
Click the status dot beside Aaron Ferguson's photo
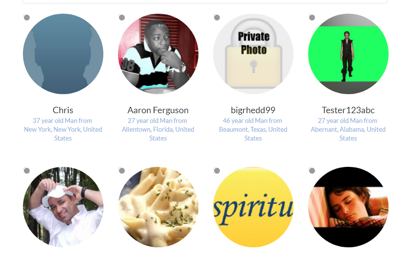point(122,18)
